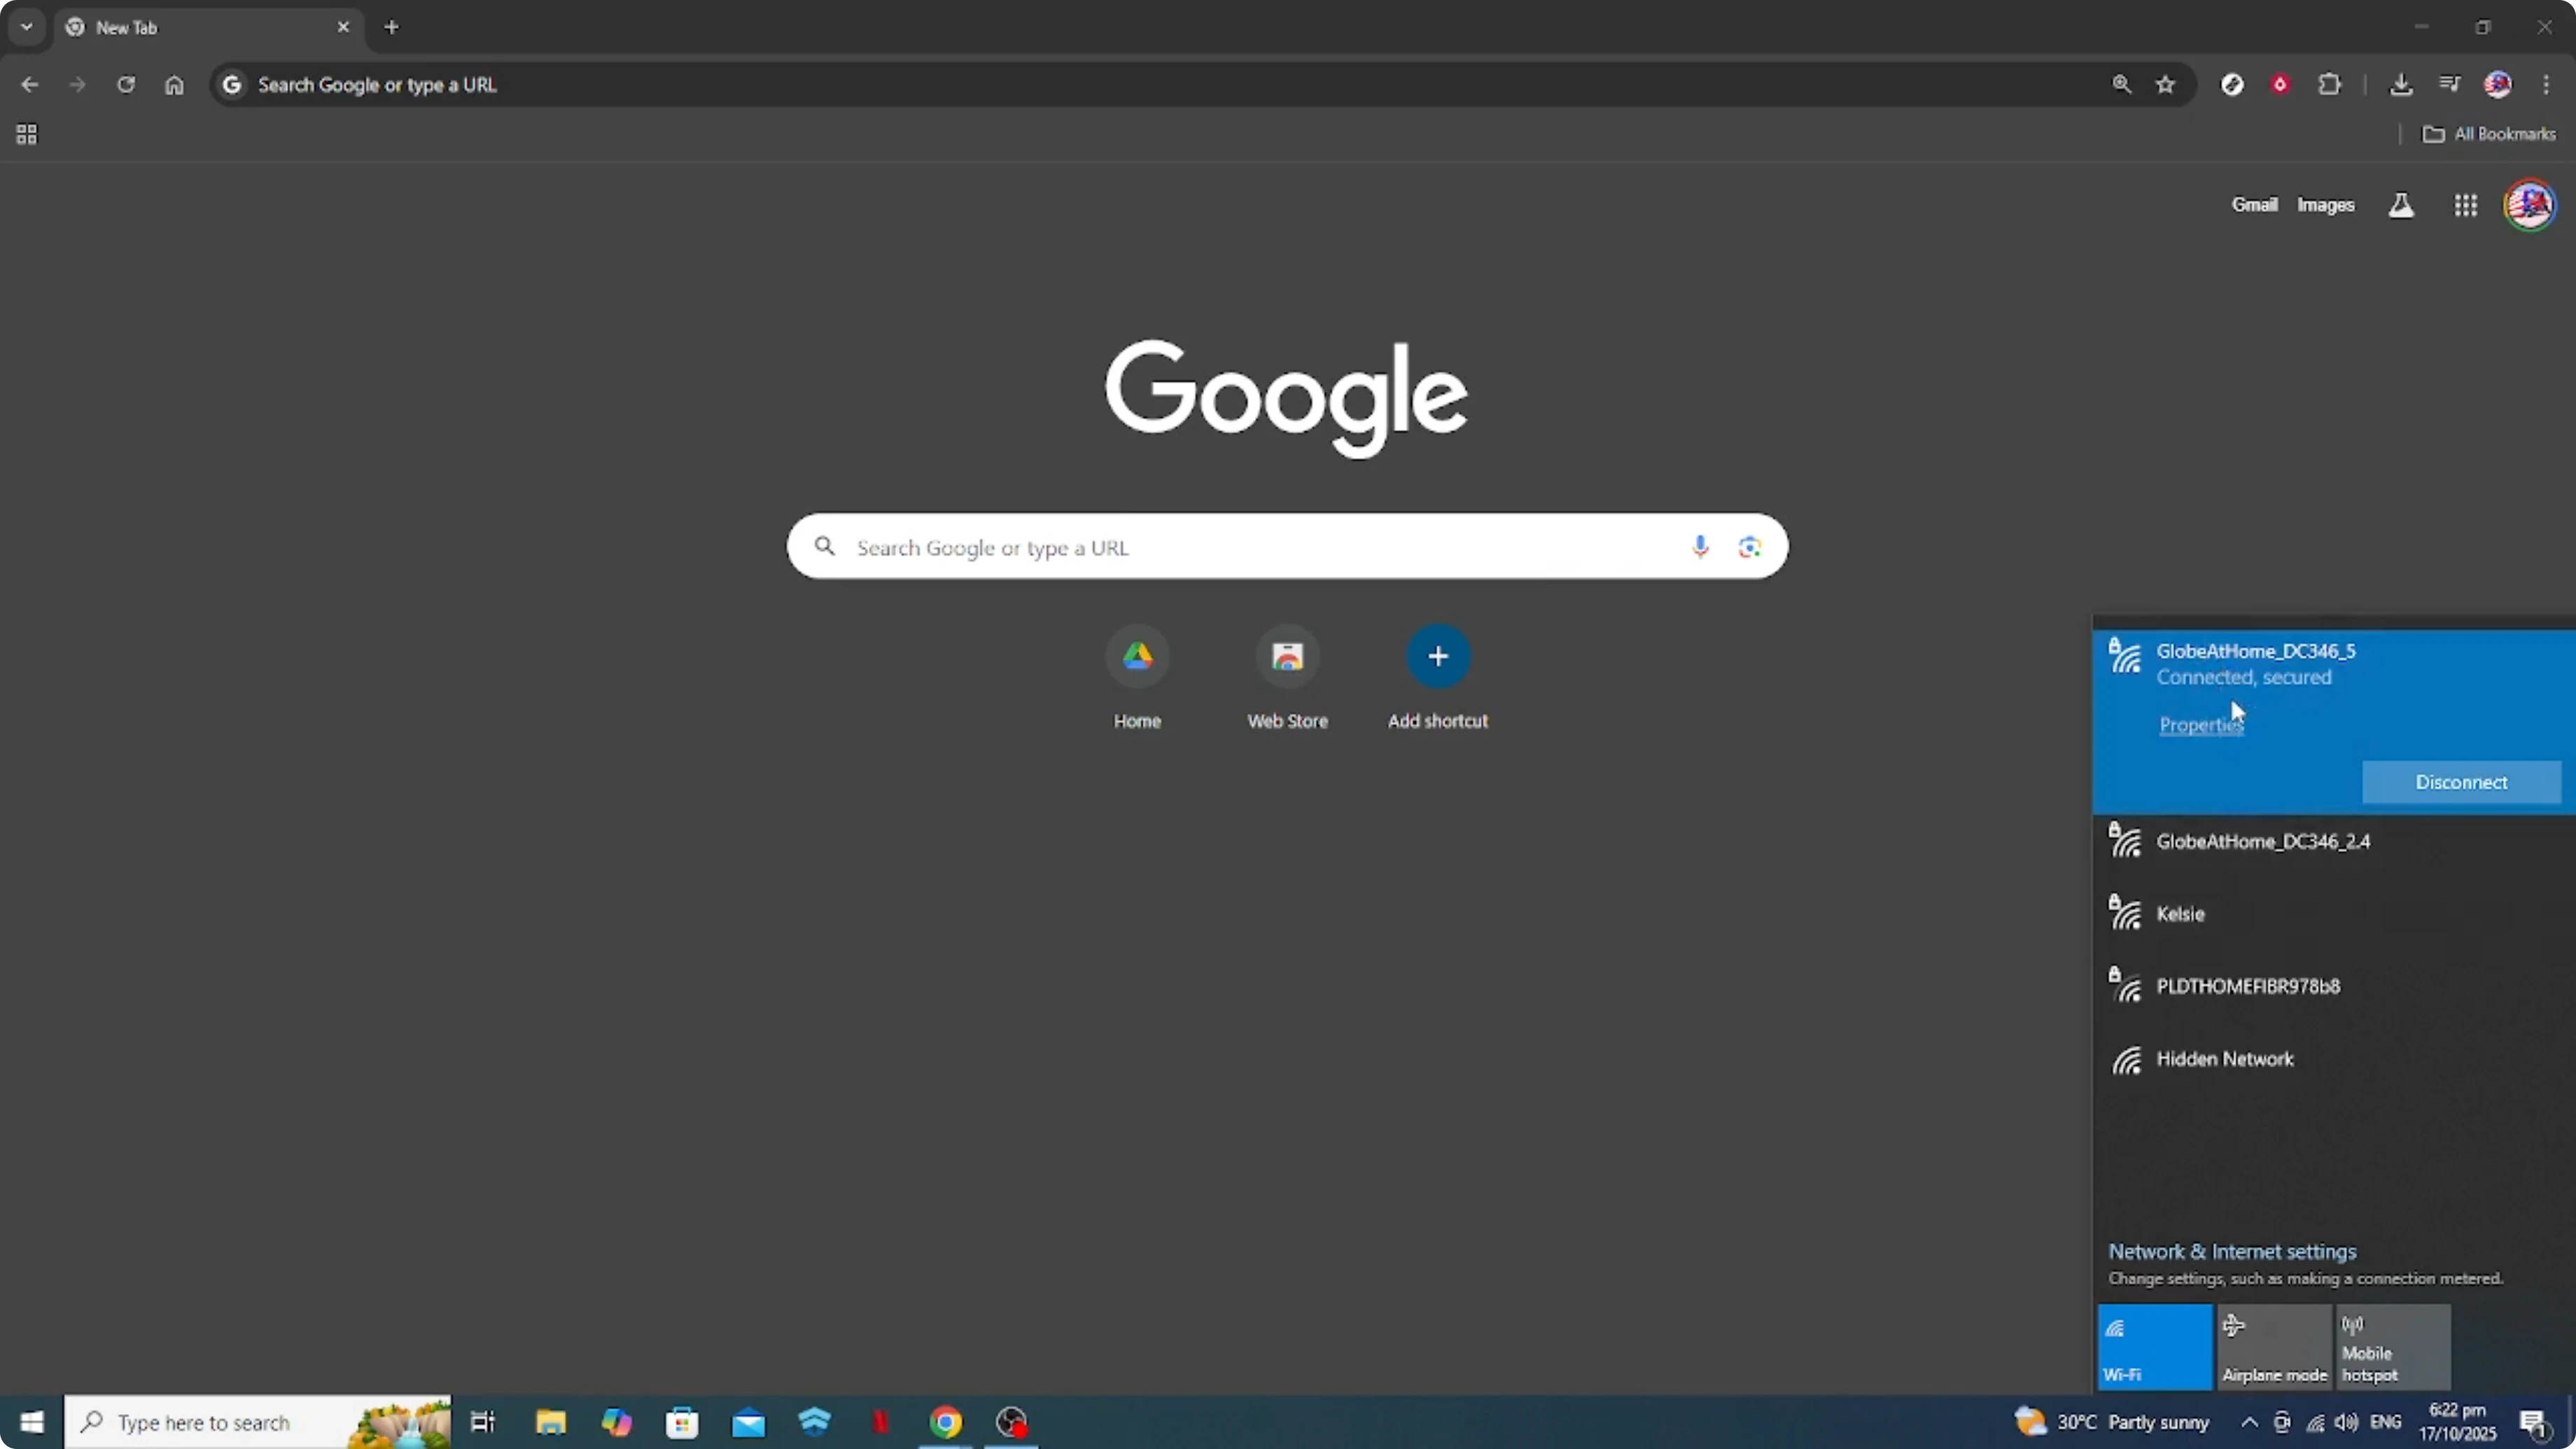Disconnect from GlobeAtHome_DC346_5
The height and width of the screenshot is (1449, 2576).
[2461, 782]
